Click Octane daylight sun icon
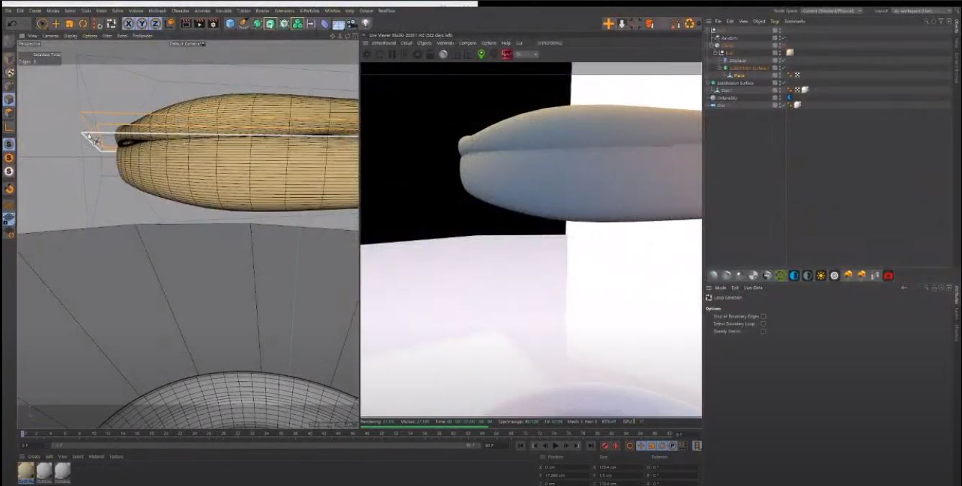This screenshot has width=962, height=486. 821,275
